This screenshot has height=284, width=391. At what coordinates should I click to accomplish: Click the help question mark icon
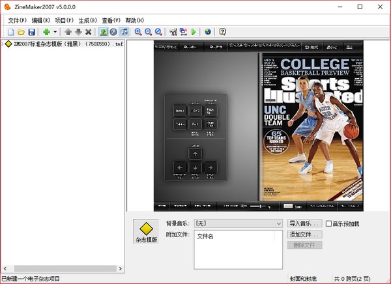pyautogui.click(x=222, y=32)
